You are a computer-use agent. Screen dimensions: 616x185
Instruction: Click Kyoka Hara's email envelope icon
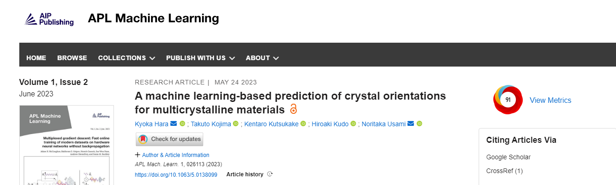pos(174,123)
